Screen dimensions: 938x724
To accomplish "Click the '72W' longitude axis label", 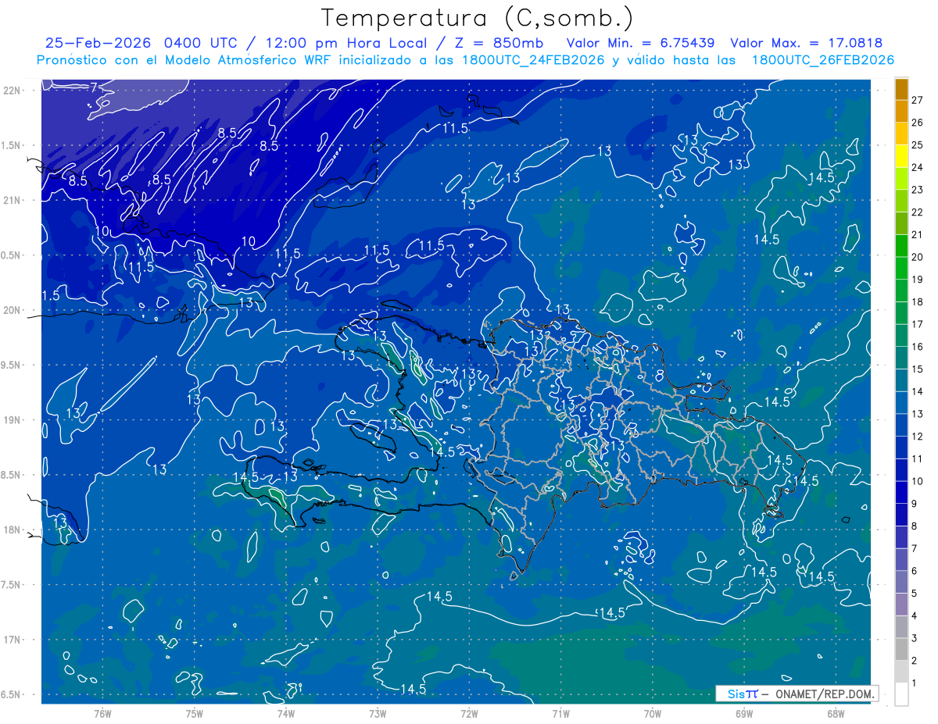I will coord(469,713).
